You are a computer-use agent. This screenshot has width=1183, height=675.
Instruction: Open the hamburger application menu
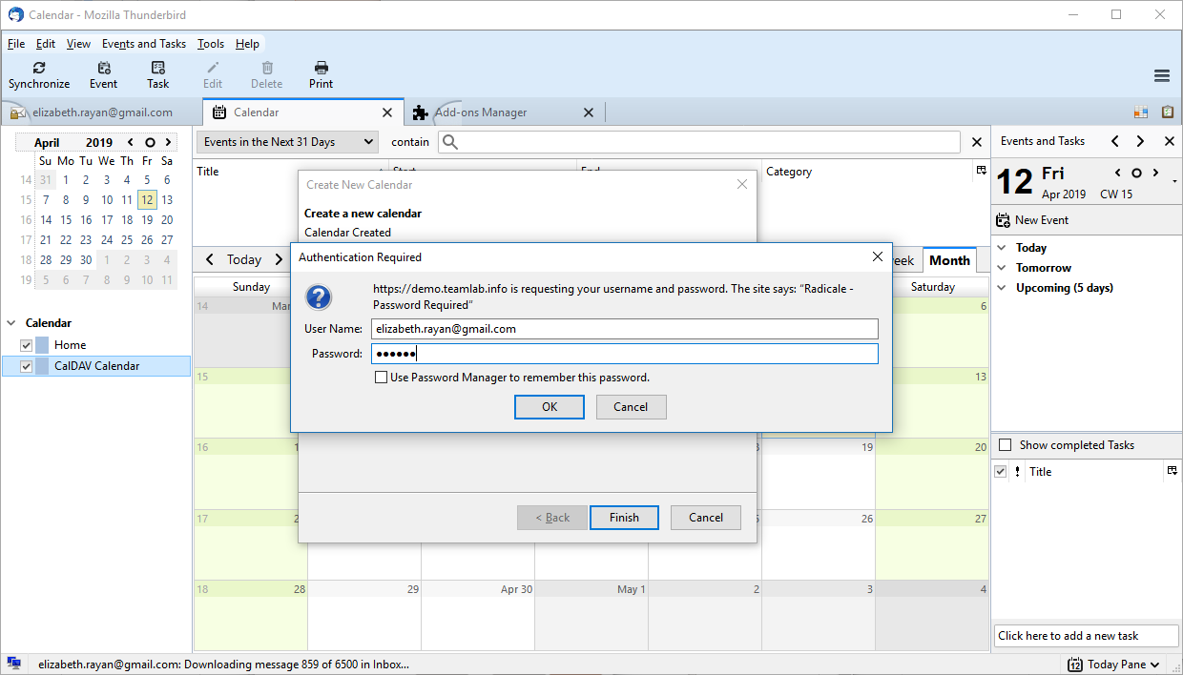(x=1161, y=75)
